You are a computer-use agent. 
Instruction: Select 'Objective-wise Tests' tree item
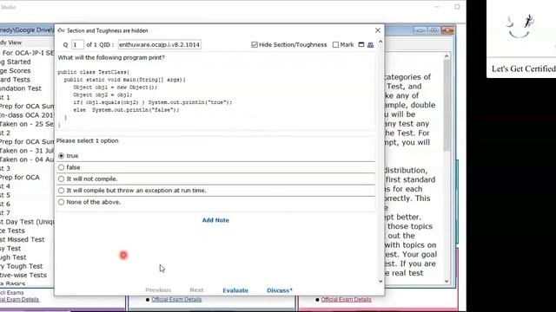tap(23, 275)
